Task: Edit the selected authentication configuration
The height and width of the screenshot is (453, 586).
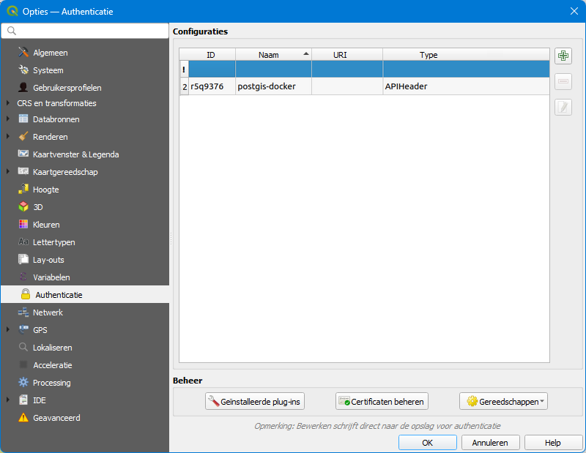Action: pyautogui.click(x=563, y=107)
